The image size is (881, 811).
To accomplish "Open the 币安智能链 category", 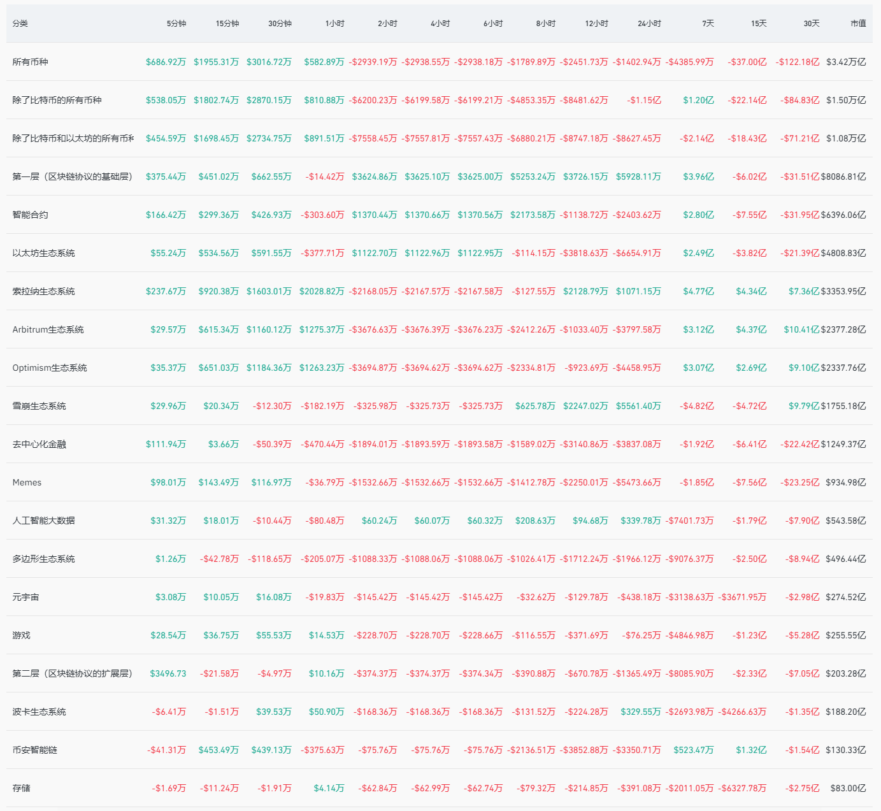I will [35, 750].
